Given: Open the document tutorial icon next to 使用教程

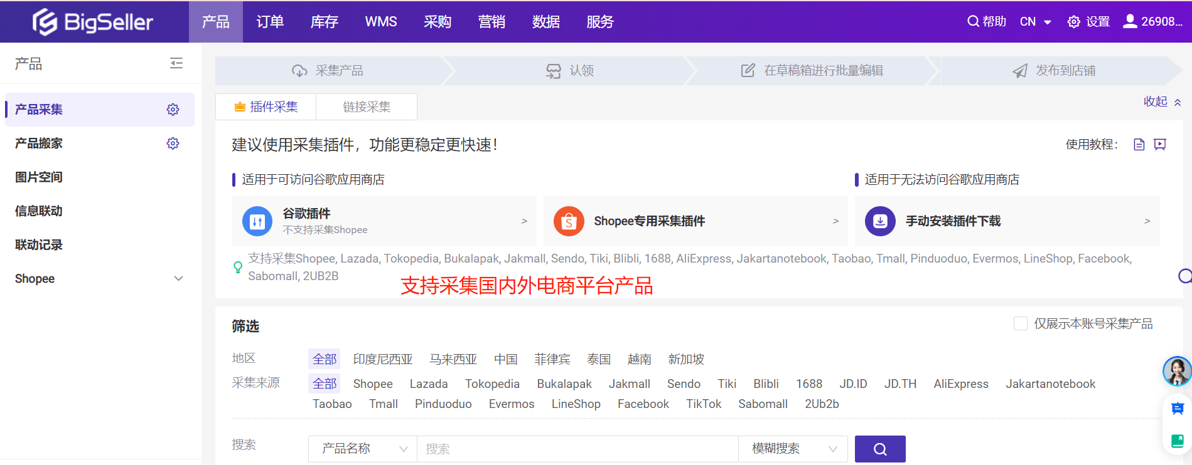Looking at the screenshot, I should pos(1139,145).
